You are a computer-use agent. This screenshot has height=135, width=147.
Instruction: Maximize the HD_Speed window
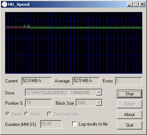point(136,4)
